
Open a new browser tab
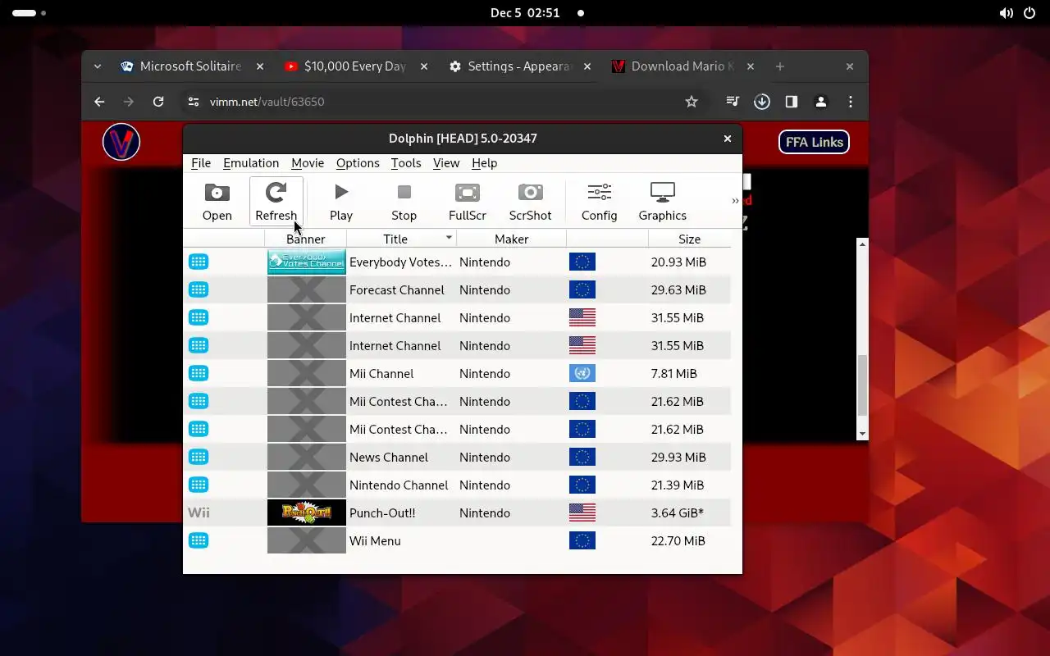[x=780, y=66]
